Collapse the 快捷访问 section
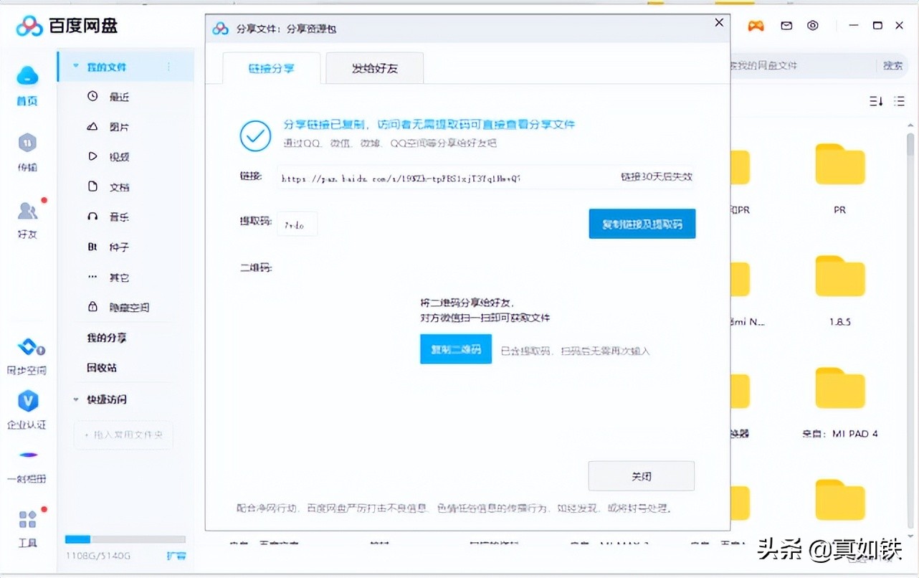Screen dimensions: 919x578 [x=76, y=399]
